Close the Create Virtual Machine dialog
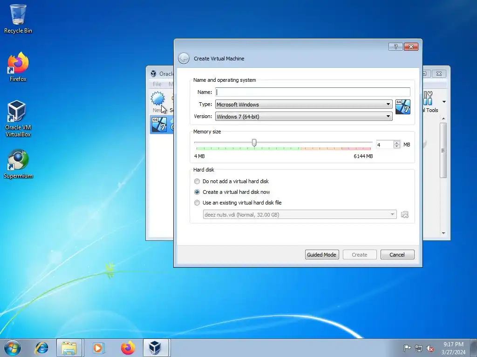The width and height of the screenshot is (477, 357). [411, 46]
